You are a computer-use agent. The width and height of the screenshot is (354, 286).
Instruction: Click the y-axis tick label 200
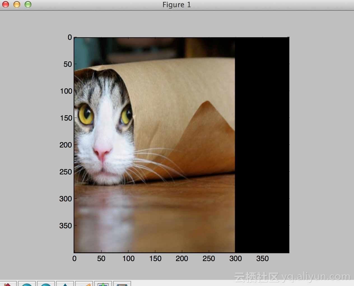click(66, 145)
